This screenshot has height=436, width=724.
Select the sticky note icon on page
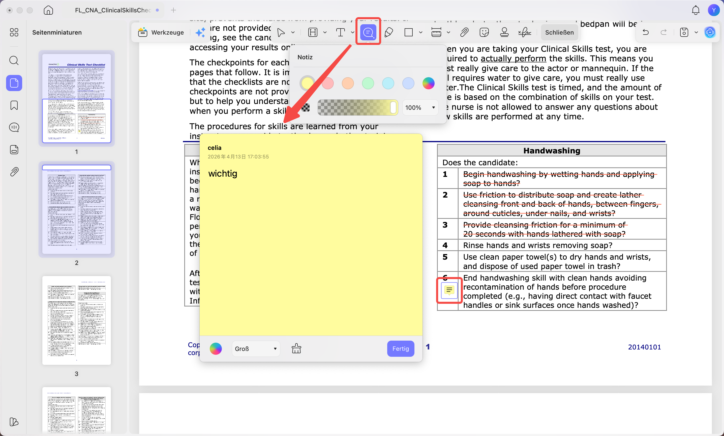tap(449, 290)
